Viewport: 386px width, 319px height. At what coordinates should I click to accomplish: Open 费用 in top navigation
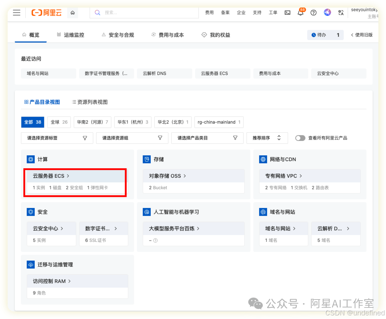[210, 13]
